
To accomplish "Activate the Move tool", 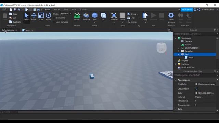I will tap(34, 17).
